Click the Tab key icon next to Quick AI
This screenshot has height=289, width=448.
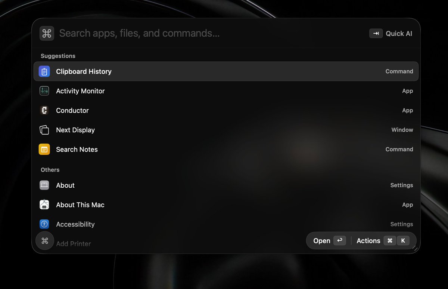click(x=376, y=33)
